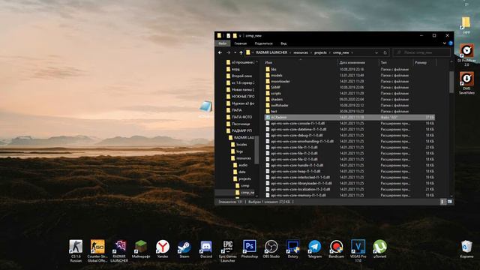Open Discord desktop shortcut
The height and width of the screenshot is (270, 480).
point(206,249)
